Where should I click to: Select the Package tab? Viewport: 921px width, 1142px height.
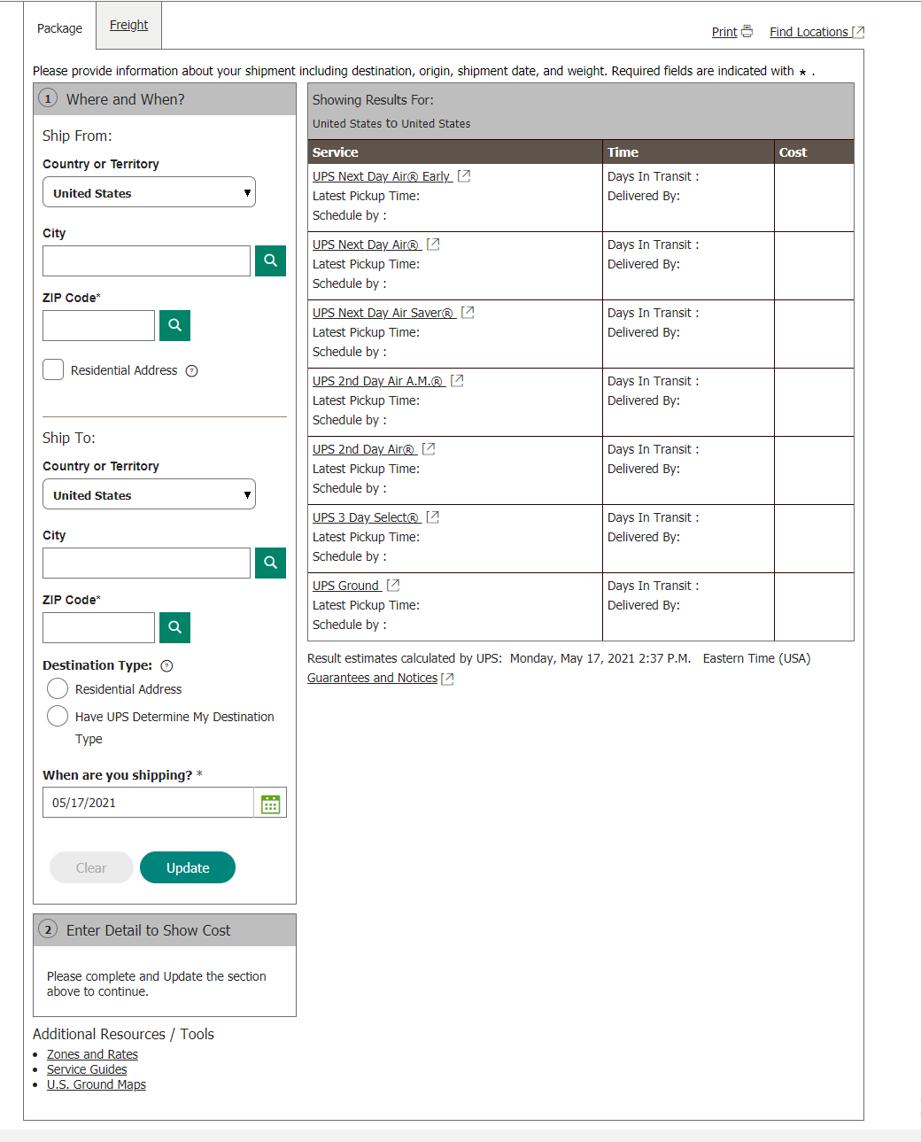click(58, 27)
